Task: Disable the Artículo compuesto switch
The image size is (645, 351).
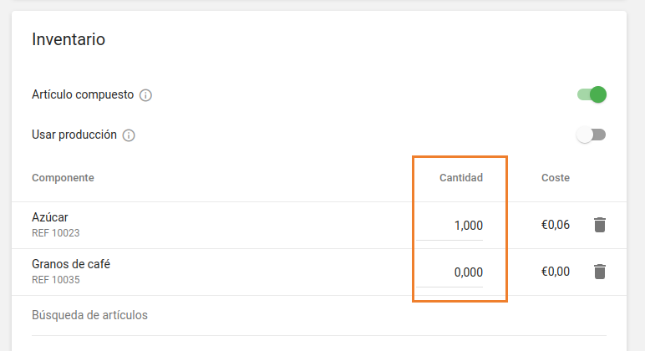Action: [592, 94]
